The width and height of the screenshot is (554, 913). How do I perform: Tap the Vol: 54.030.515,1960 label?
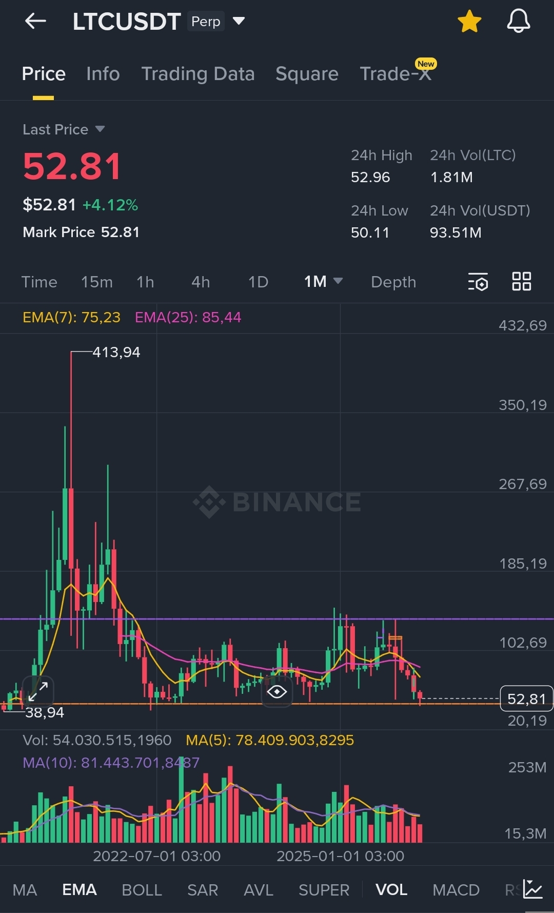[x=97, y=740]
